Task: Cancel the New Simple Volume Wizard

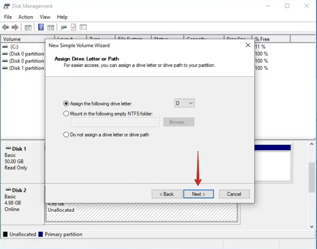Action: pyautogui.click(x=234, y=194)
